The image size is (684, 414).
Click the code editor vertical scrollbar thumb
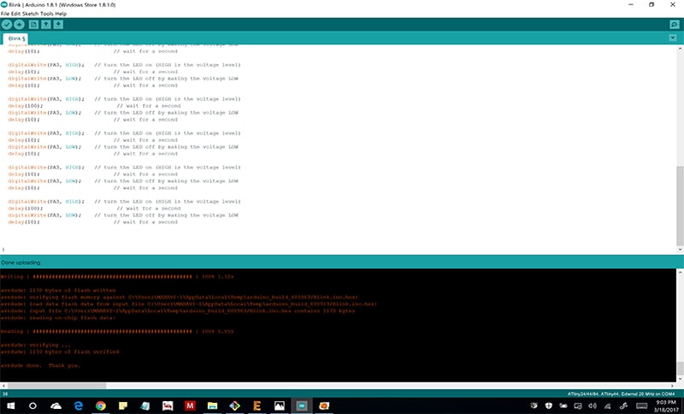pos(680,205)
